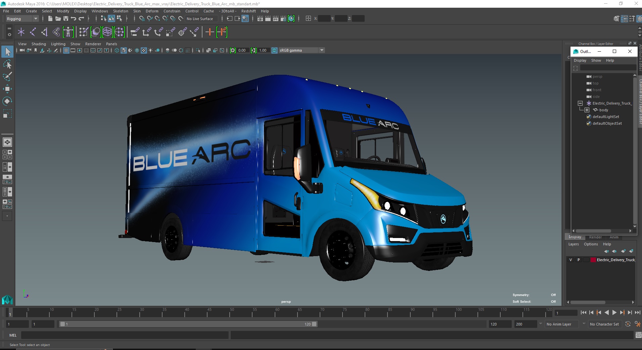Step to the next key
Image resolution: width=642 pixels, height=350 pixels.
coord(622,312)
